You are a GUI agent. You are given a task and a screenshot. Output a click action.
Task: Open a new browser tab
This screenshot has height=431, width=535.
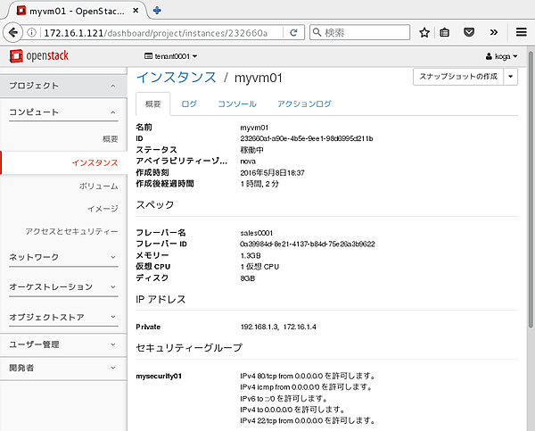pos(157,10)
